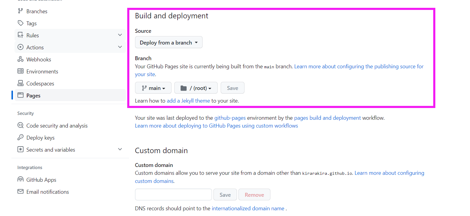
Task: Expand Secrets and variables chevron
Action: (120, 150)
